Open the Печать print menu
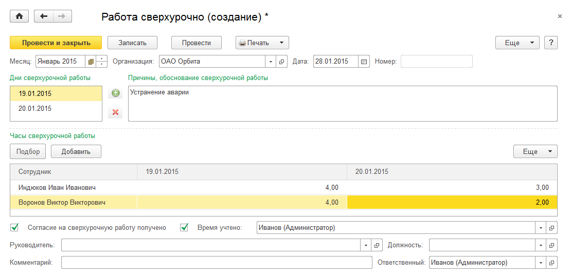Viewport: 571px width, 276px height. tap(262, 43)
